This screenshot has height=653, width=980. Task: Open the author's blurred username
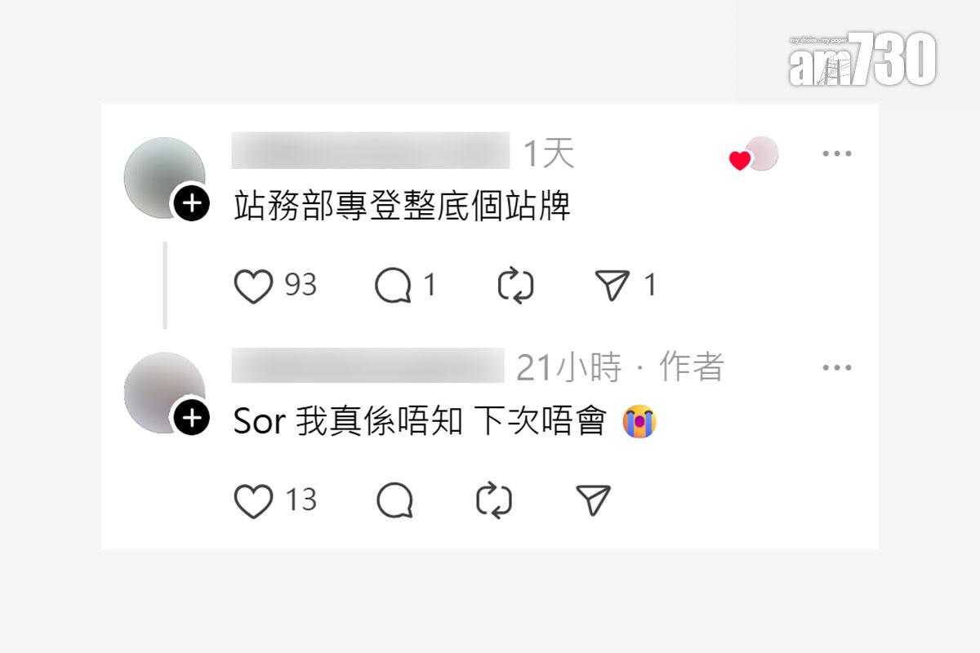(368, 366)
